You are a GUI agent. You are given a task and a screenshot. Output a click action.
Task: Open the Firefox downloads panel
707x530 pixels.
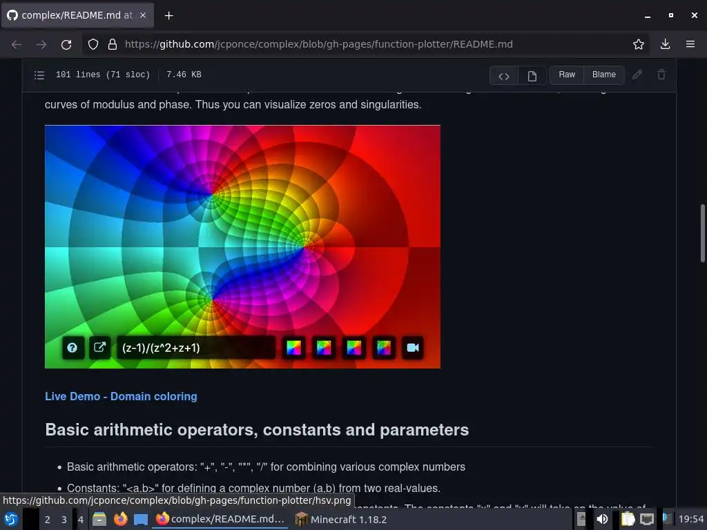[665, 44]
